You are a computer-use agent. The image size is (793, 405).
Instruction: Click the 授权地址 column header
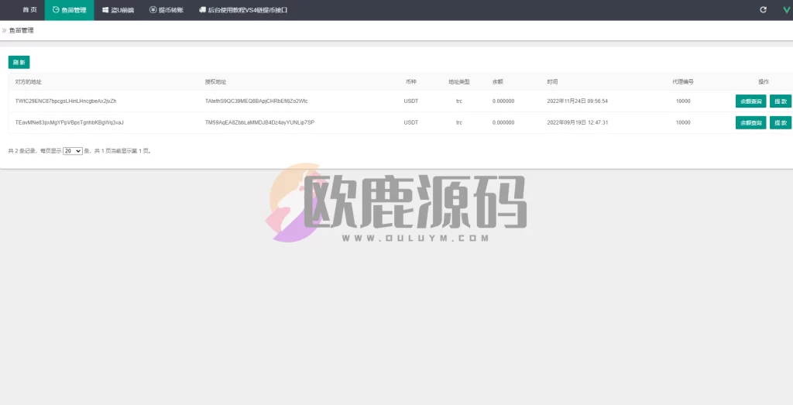[215, 82]
